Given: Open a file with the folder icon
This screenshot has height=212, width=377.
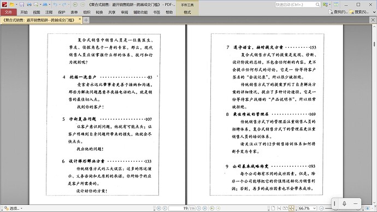Looking at the screenshot, I should pyautogui.click(x=12, y=4).
